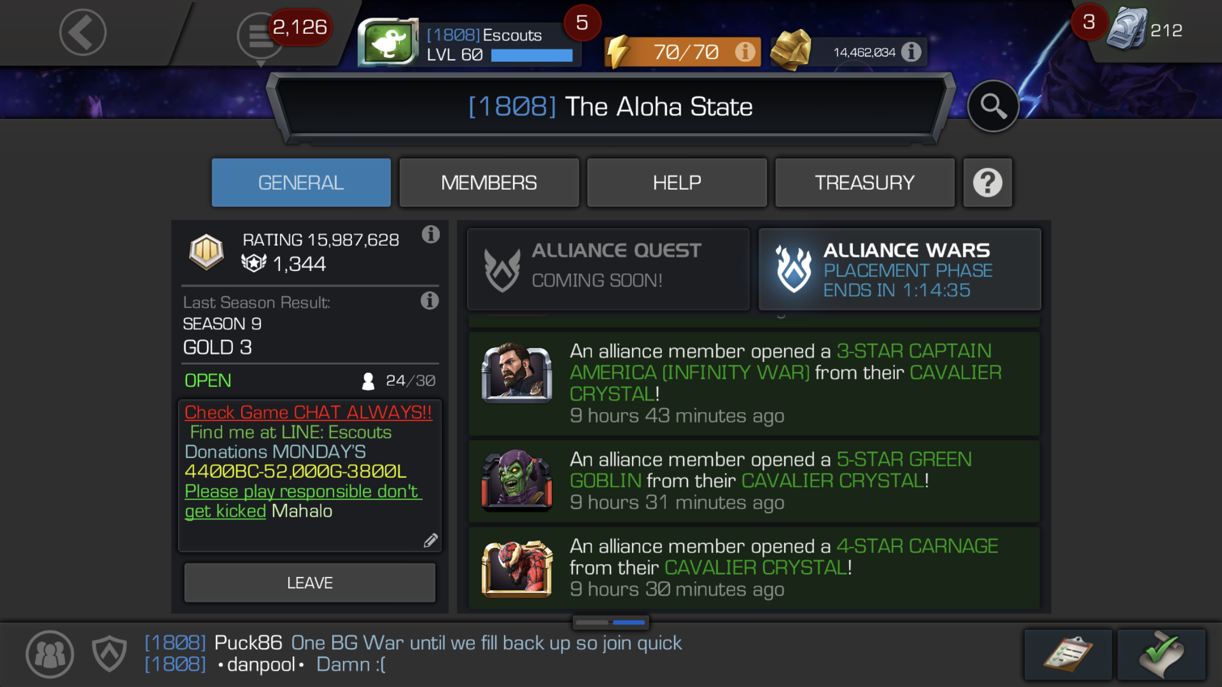The width and height of the screenshot is (1222, 687).
Task: Open the Treasury tab
Action: 864,183
